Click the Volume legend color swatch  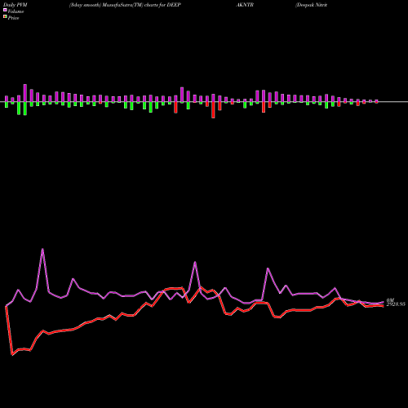click(x=5, y=11)
